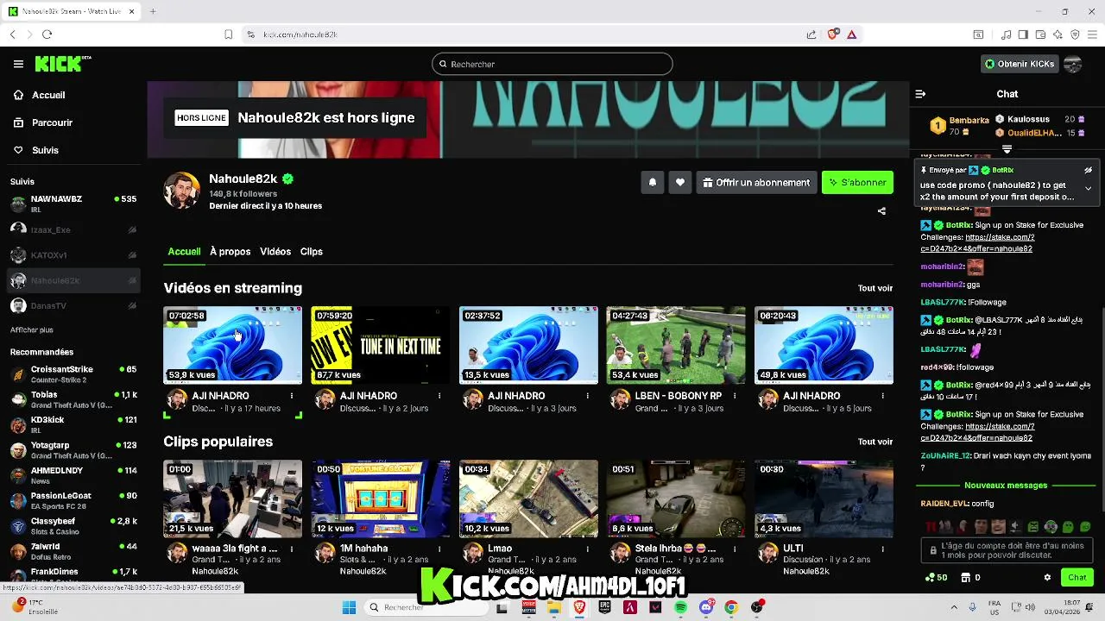Screen dimensions: 1105x621
Task: Open options menu for ULTI clip
Action: pos(883,549)
